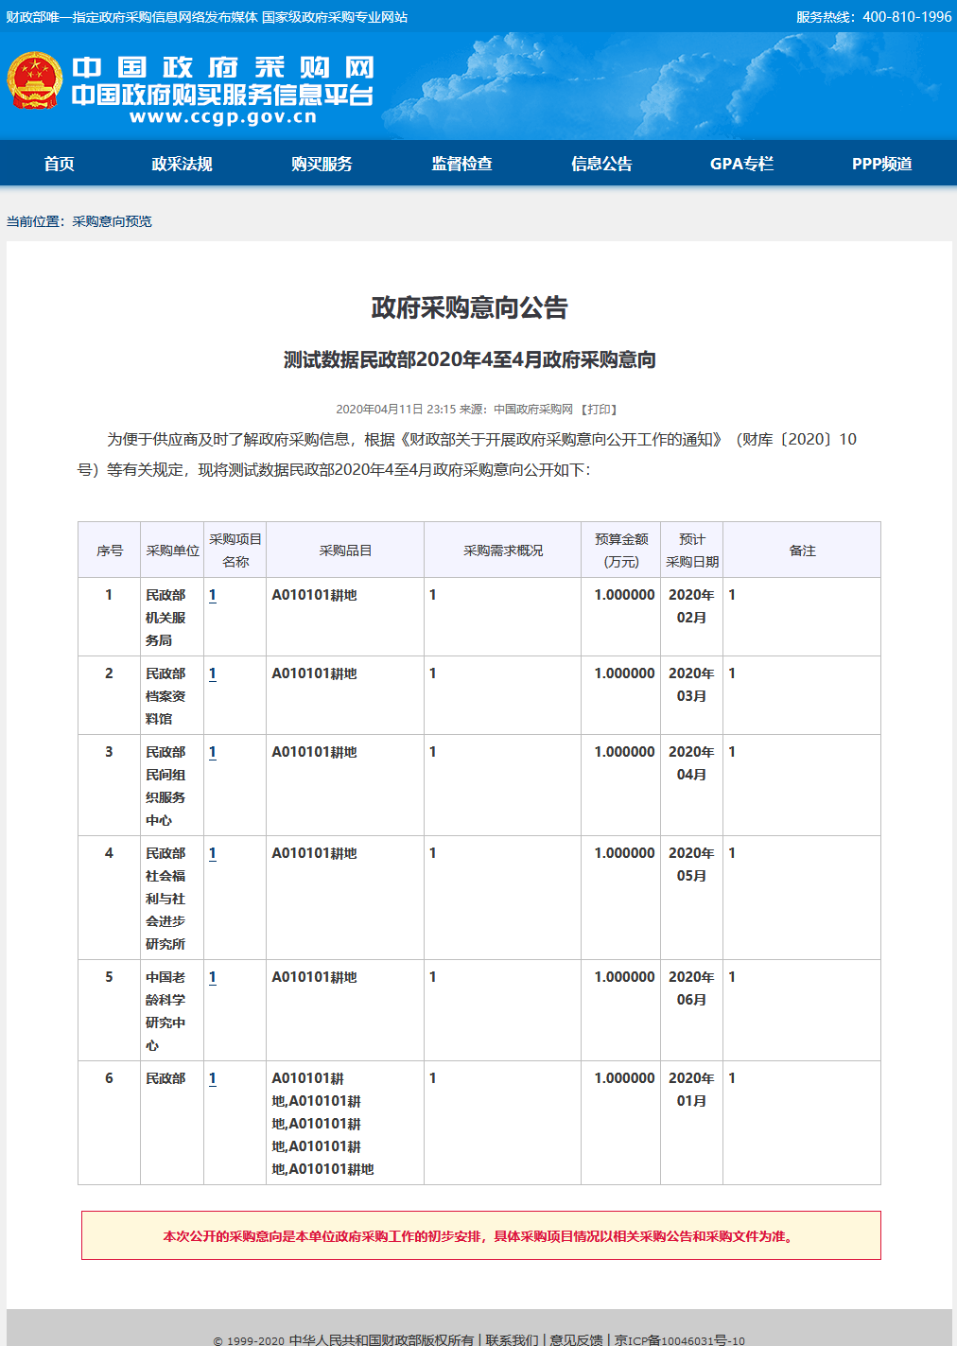Switch to the 监督检查 section

tap(461, 163)
